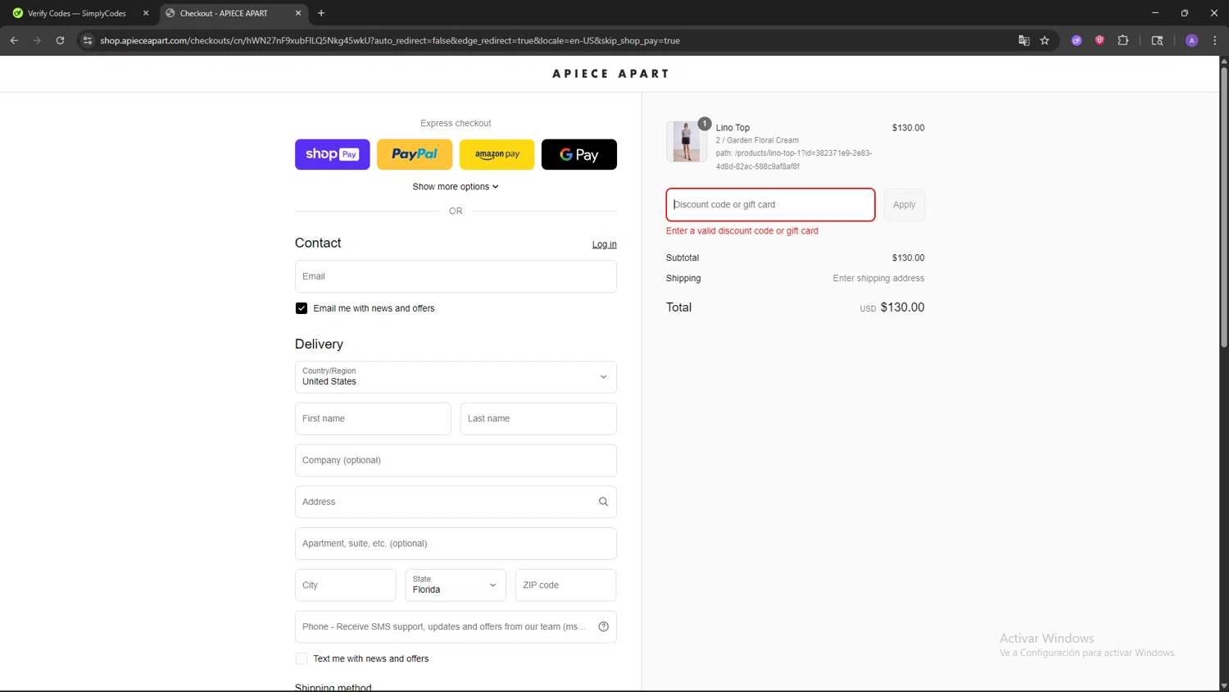Open a new browser tab

tap(321, 13)
